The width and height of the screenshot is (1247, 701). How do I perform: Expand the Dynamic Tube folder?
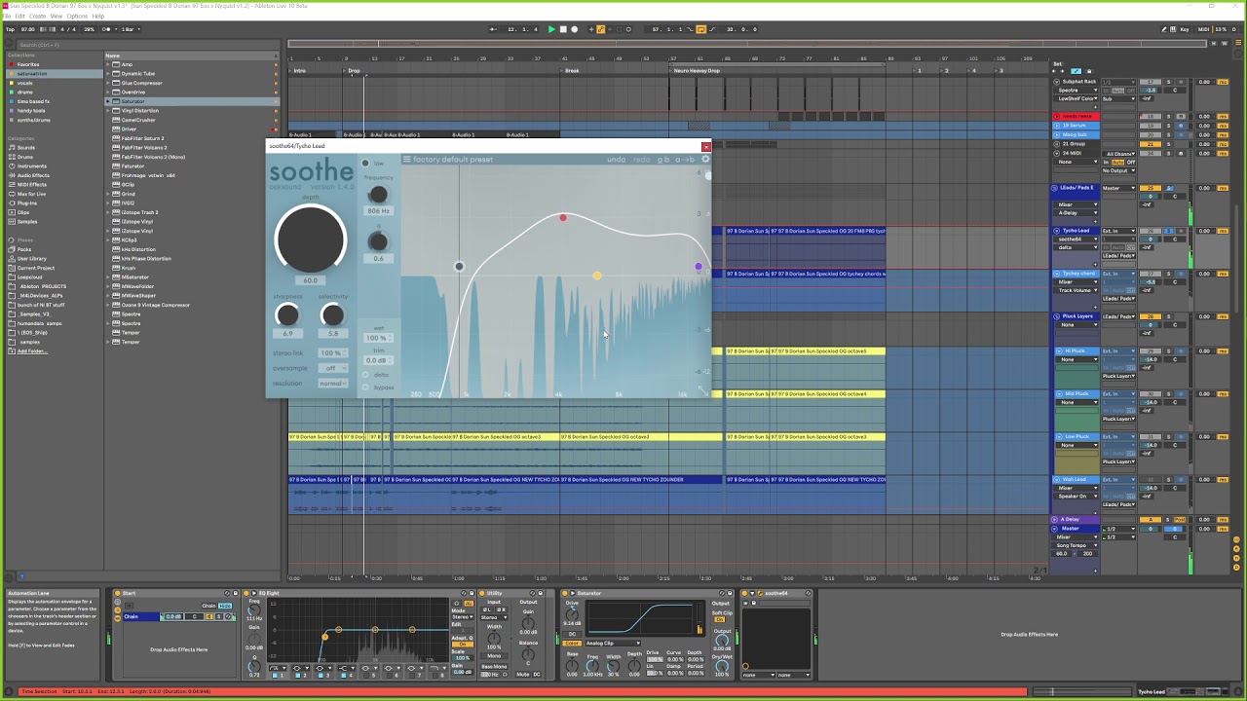point(110,74)
